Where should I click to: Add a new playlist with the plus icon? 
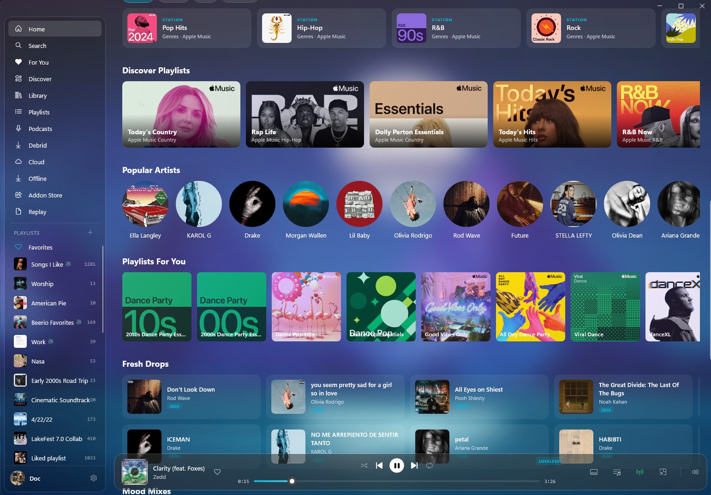[x=90, y=233]
